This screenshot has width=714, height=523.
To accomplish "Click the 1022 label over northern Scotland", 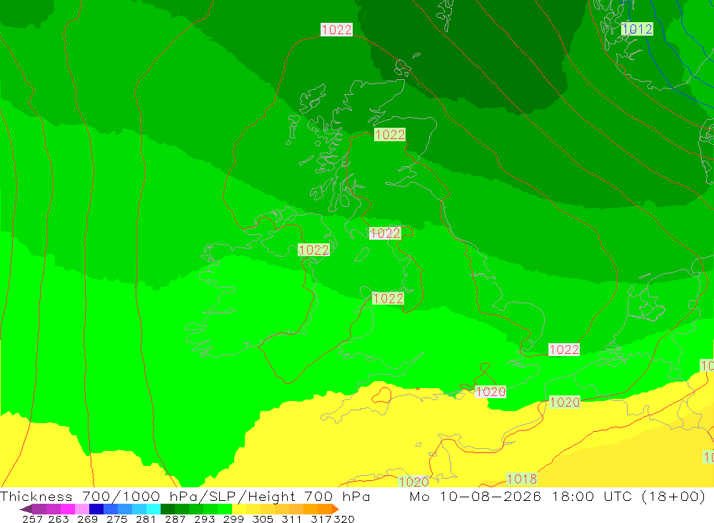I will pos(390,135).
